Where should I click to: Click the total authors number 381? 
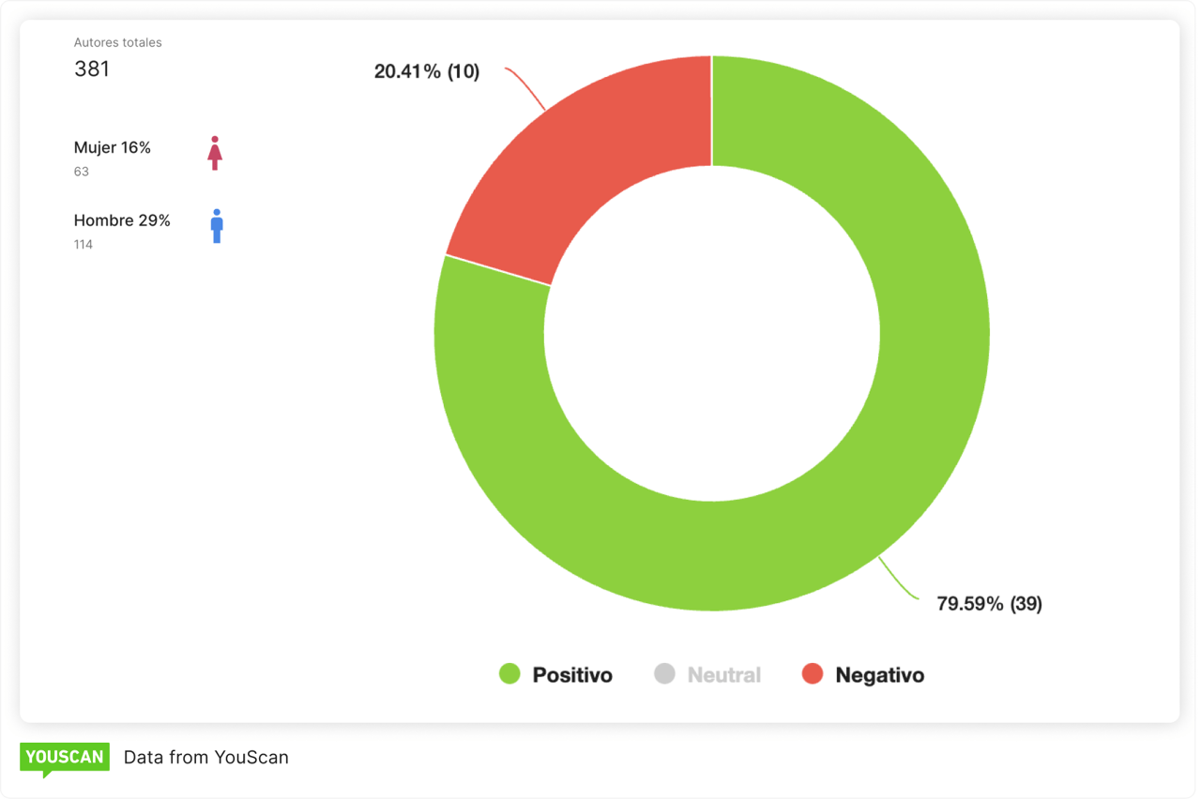coord(92,68)
